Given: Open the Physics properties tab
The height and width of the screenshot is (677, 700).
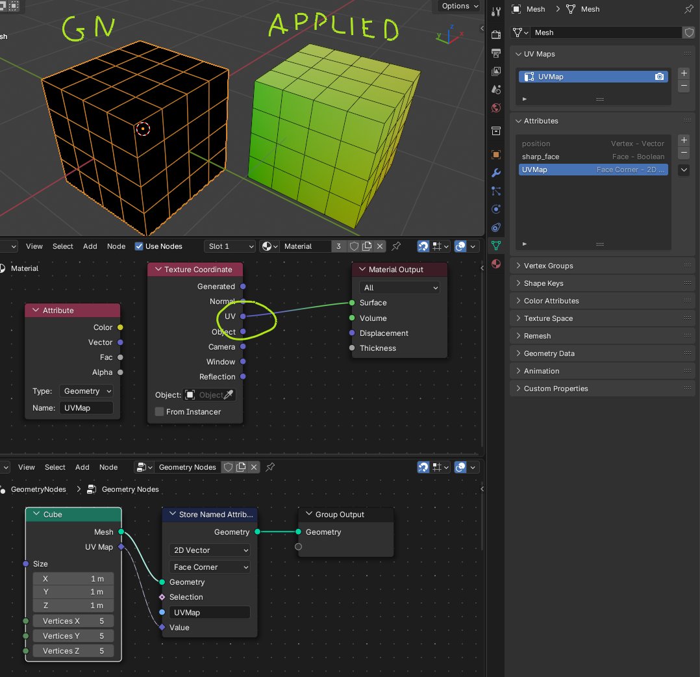Looking at the screenshot, I should tap(496, 209).
